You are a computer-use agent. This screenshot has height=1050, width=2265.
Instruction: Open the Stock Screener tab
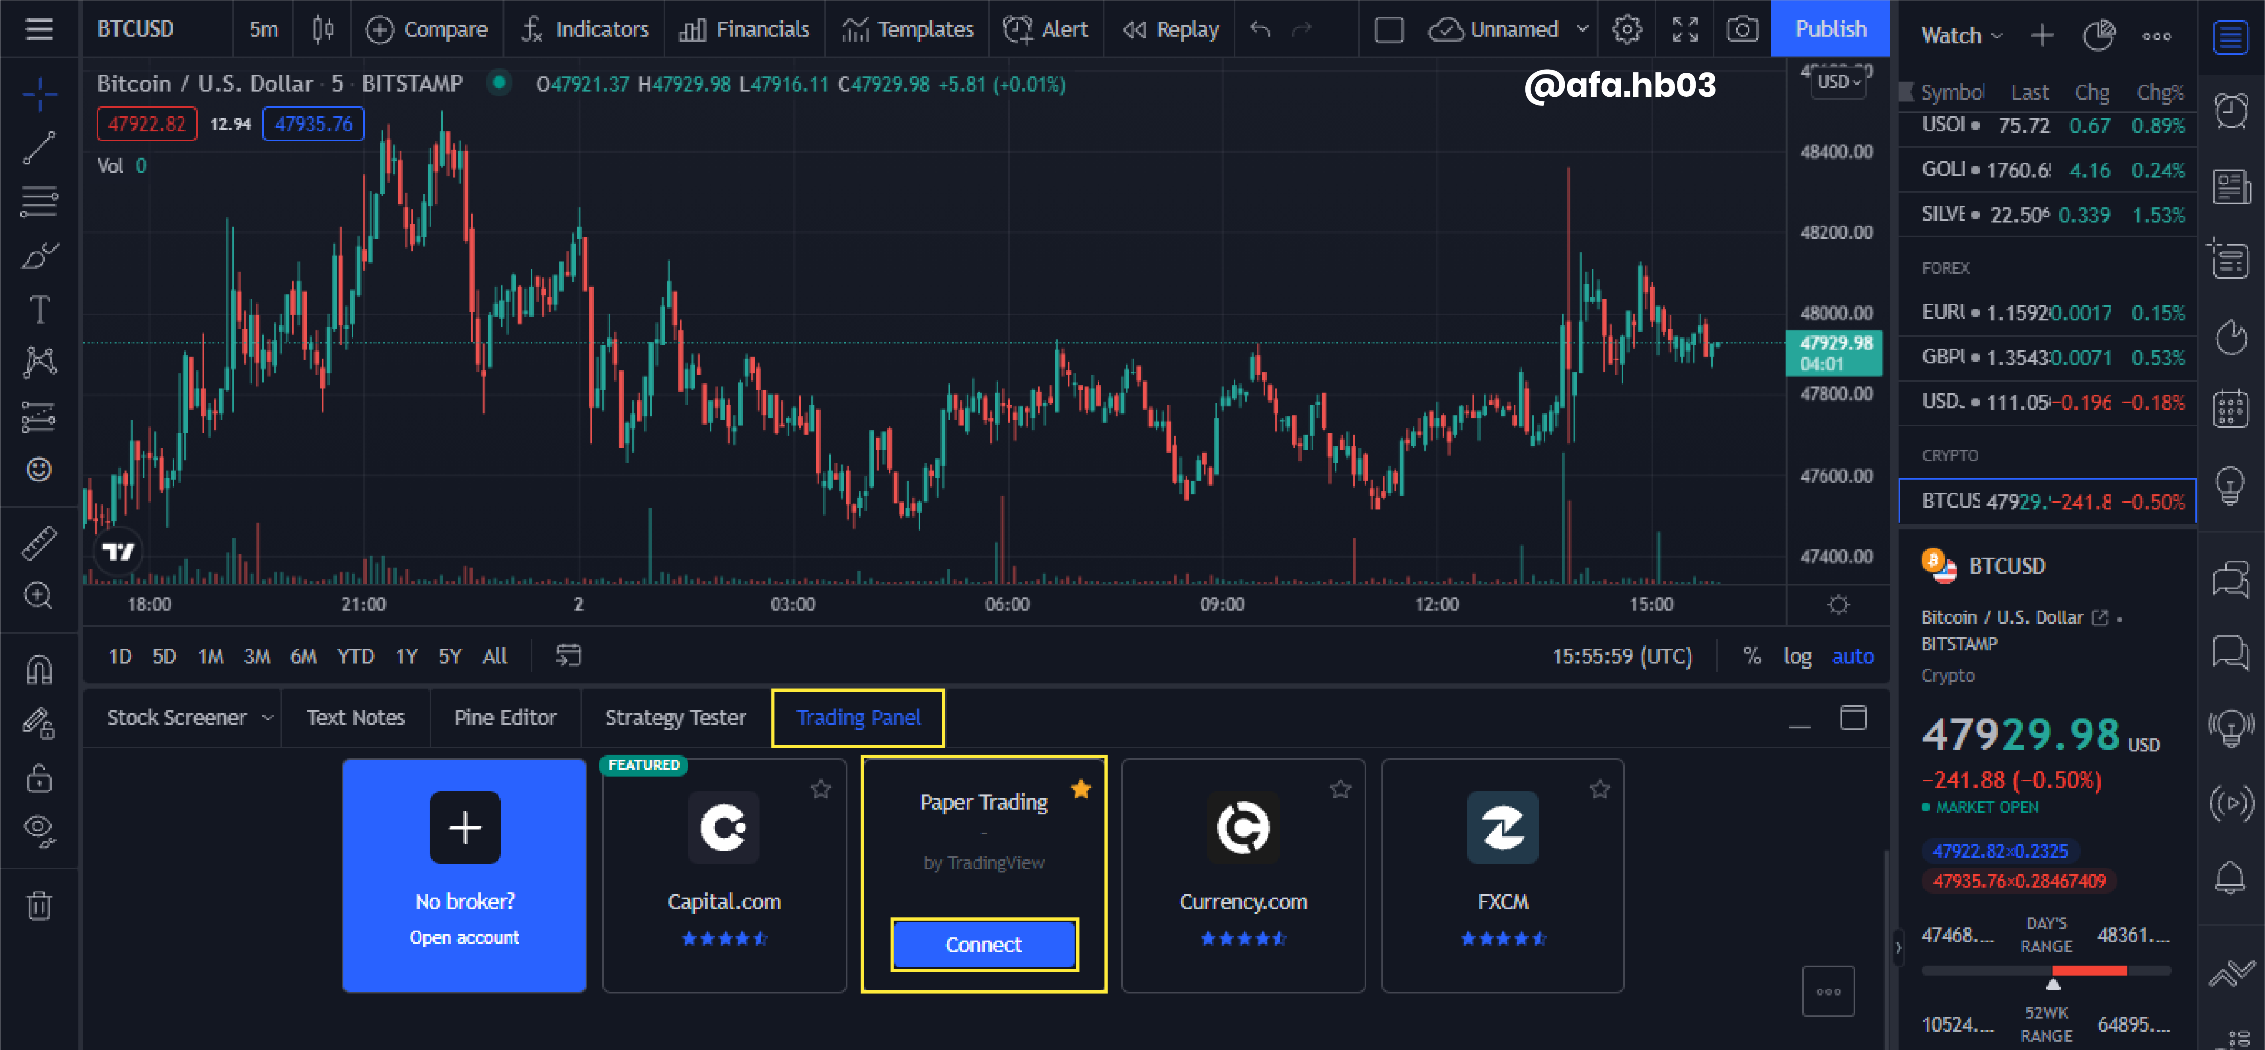coord(176,718)
